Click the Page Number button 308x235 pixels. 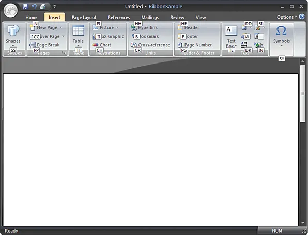point(195,45)
